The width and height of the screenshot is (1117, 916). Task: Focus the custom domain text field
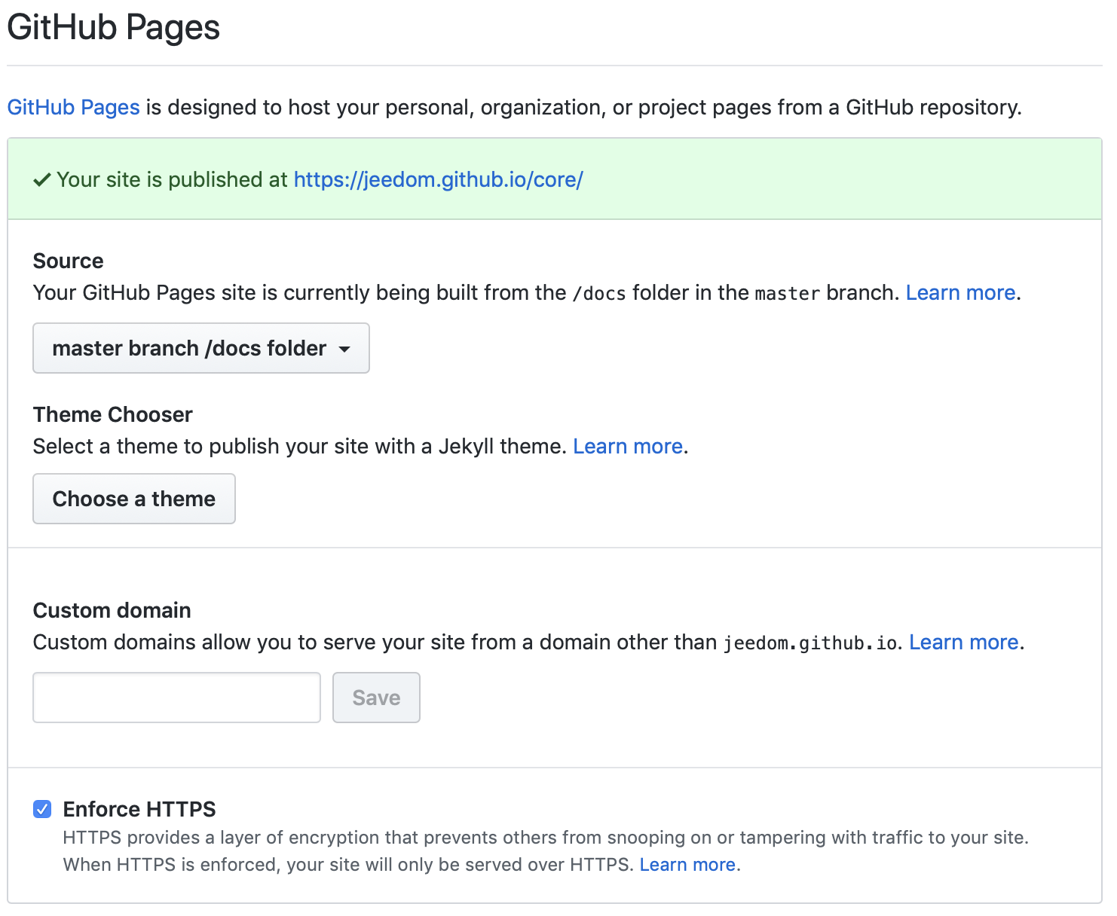pos(177,698)
